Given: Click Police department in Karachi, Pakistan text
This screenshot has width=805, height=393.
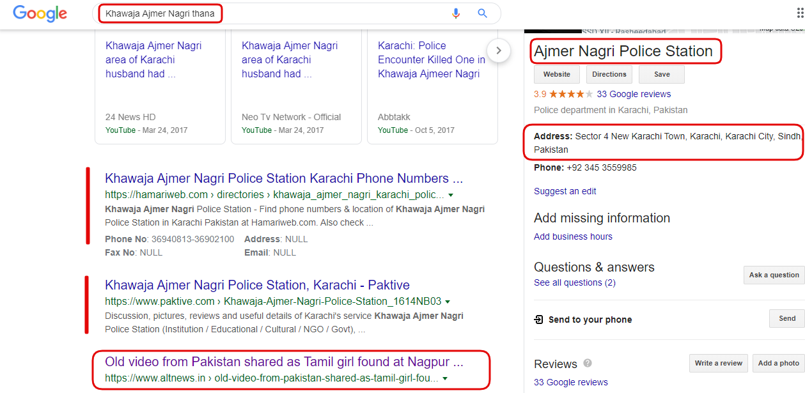Looking at the screenshot, I should 611,110.
